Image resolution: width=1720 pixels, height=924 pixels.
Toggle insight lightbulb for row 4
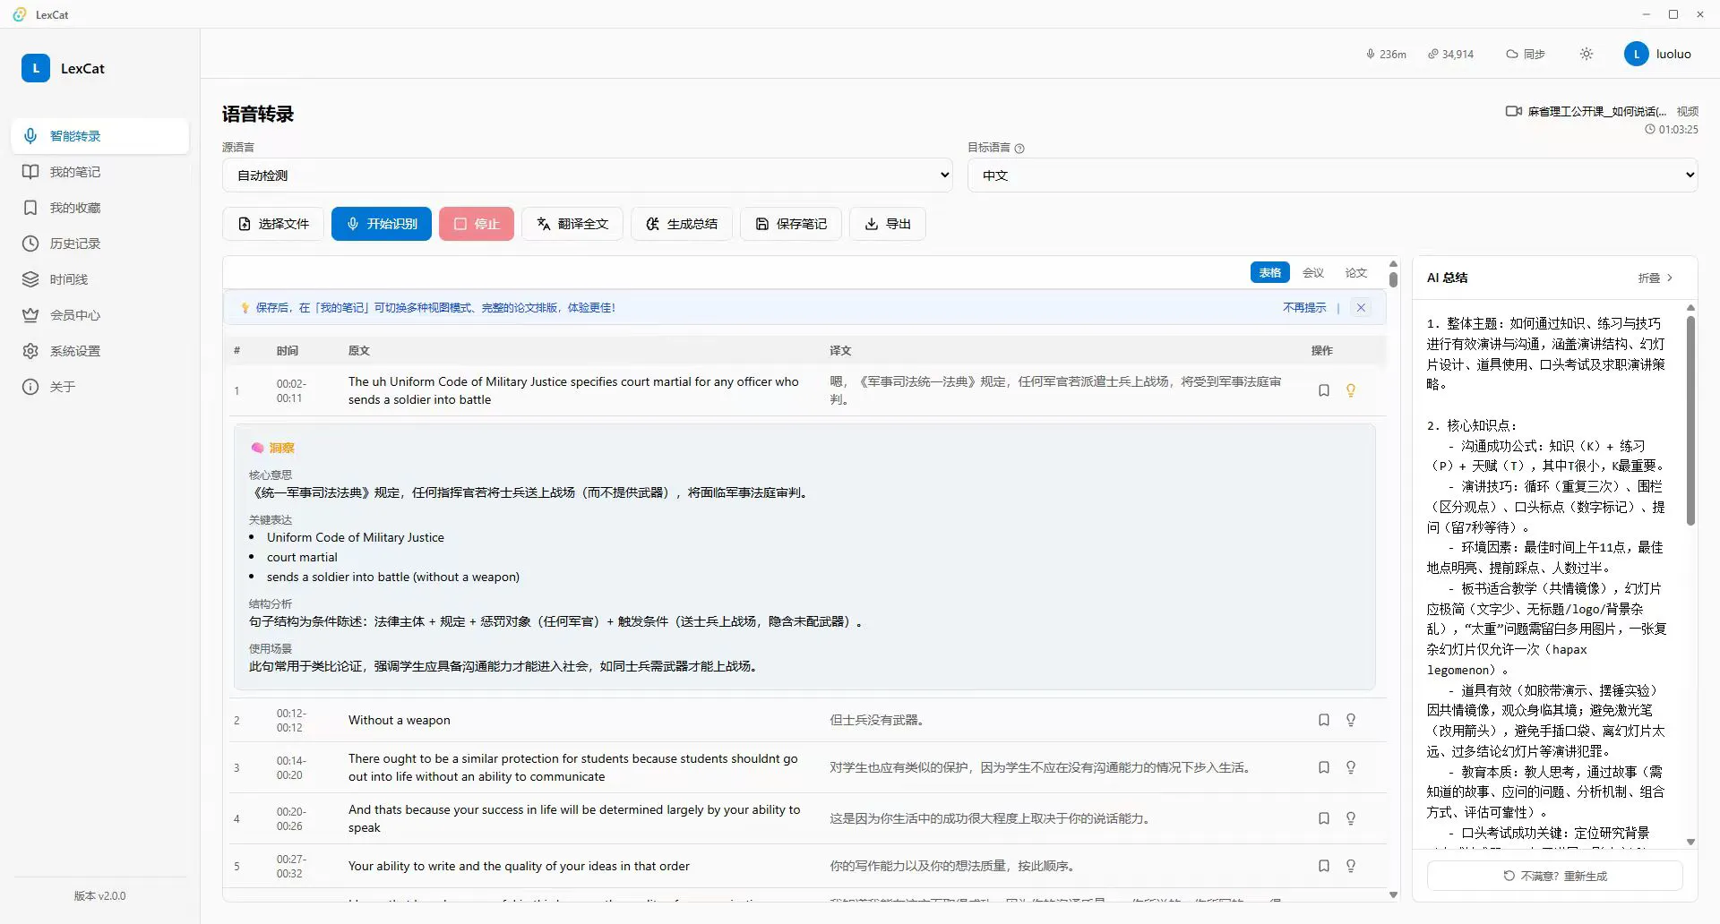click(x=1351, y=818)
